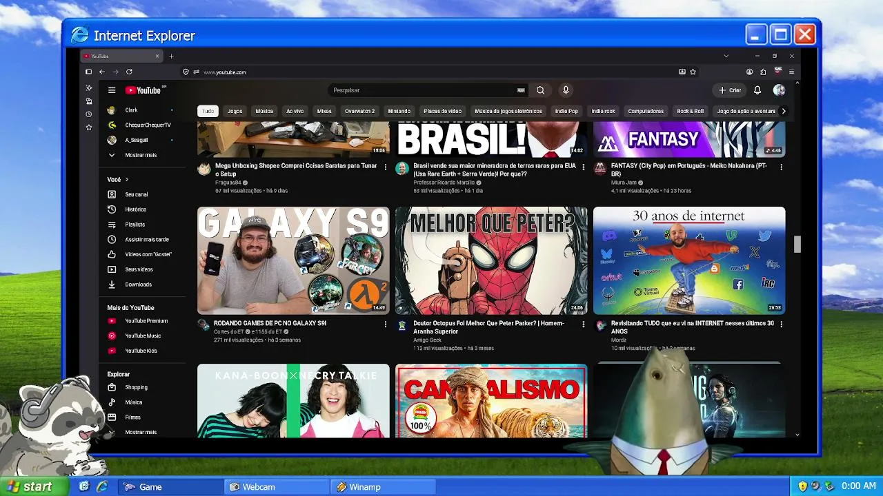This screenshot has height=496, width=883.
Task: Switch to Webcam in the taskbar
Action: click(x=277, y=487)
